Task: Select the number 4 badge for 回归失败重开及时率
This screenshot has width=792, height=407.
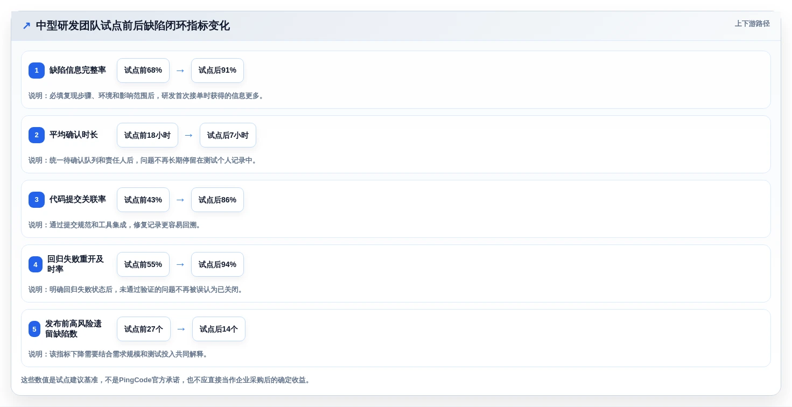Action: click(36, 264)
